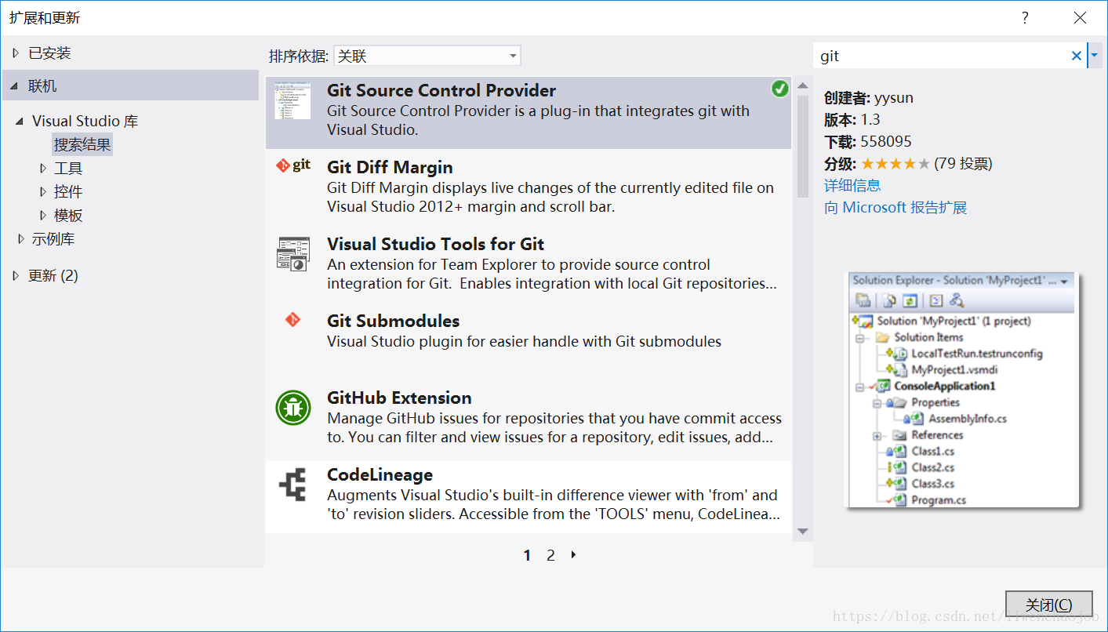Select the 工具 tree label

pyautogui.click(x=68, y=168)
